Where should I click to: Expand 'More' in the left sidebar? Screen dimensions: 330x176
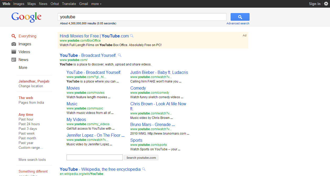23,68
